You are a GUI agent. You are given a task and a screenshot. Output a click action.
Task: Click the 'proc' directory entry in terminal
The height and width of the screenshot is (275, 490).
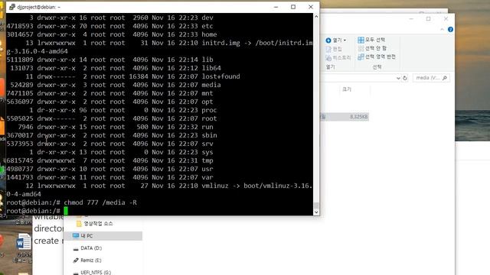[x=209, y=110]
